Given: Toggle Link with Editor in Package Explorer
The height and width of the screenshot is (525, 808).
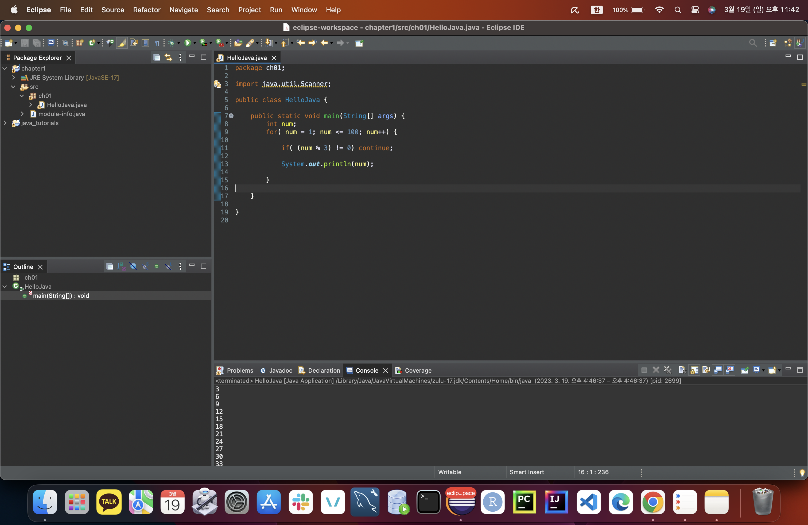Looking at the screenshot, I should pos(168,57).
